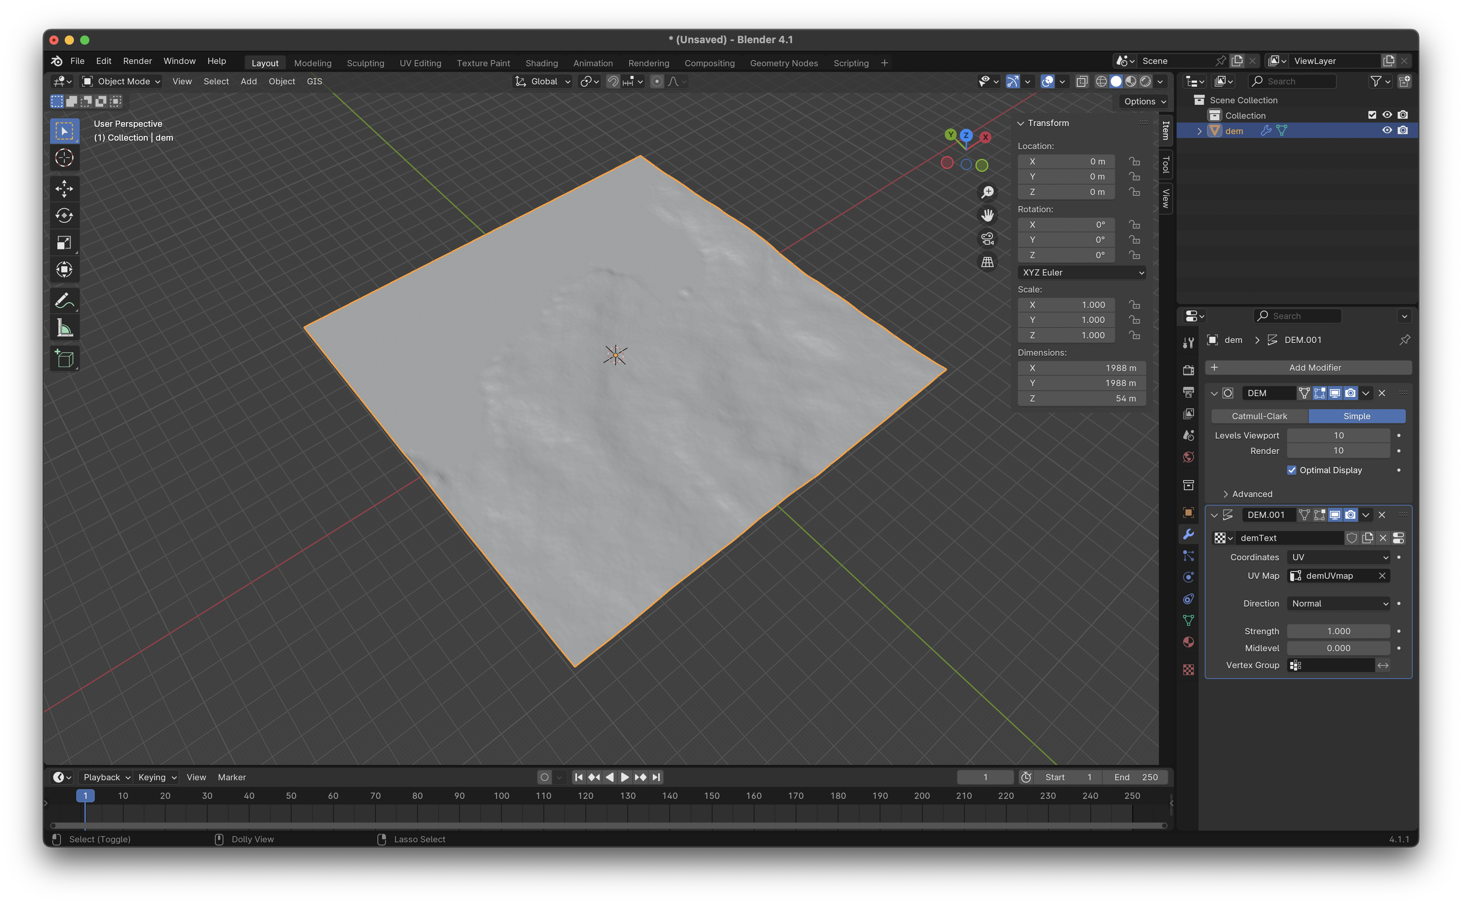
Task: Switch to the Sculpting workspace tab
Action: [x=365, y=63]
